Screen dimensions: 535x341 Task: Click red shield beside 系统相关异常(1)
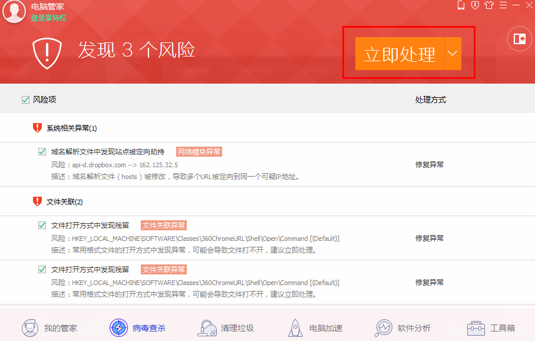(x=37, y=128)
